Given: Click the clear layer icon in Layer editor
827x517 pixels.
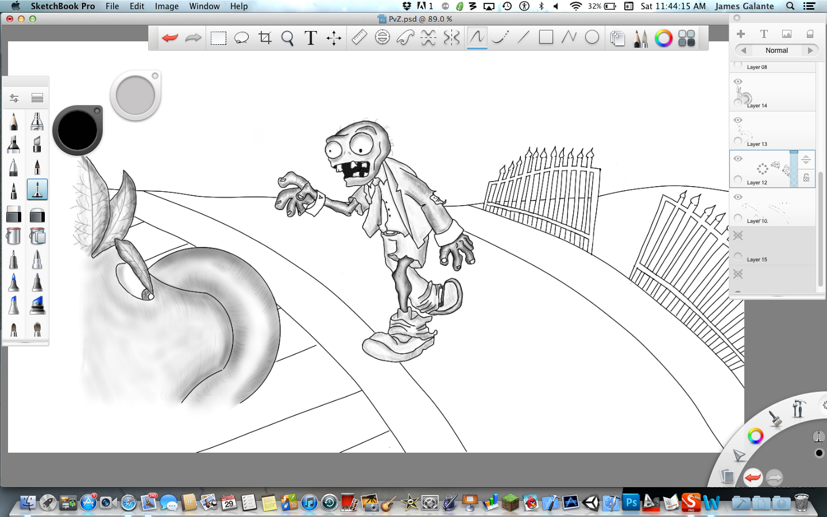Looking at the screenshot, I should [810, 34].
